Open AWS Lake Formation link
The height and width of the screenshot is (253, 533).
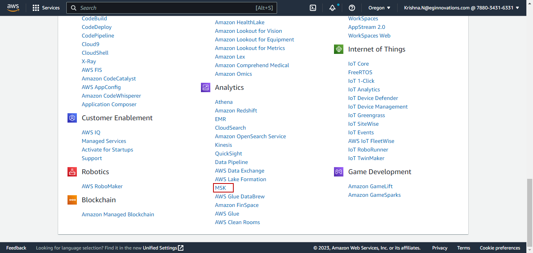pos(241,179)
